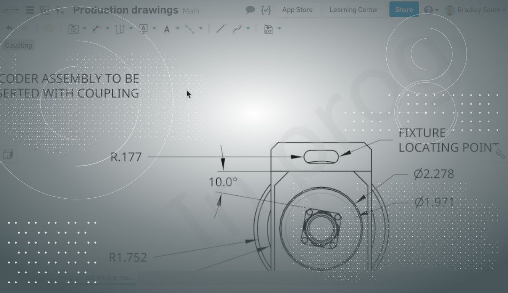This screenshot has width=508, height=293.
Task: Open the comments speech bubble
Action: point(250,10)
